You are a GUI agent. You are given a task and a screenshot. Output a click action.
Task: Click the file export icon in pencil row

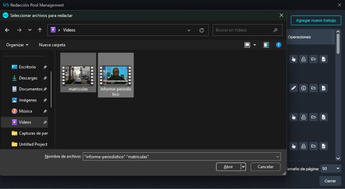pyautogui.click(x=323, y=88)
